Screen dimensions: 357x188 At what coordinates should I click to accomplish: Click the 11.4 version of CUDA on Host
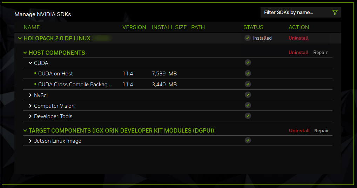click(x=128, y=74)
